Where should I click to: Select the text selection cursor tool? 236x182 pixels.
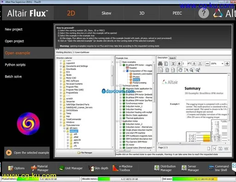tap(186, 70)
